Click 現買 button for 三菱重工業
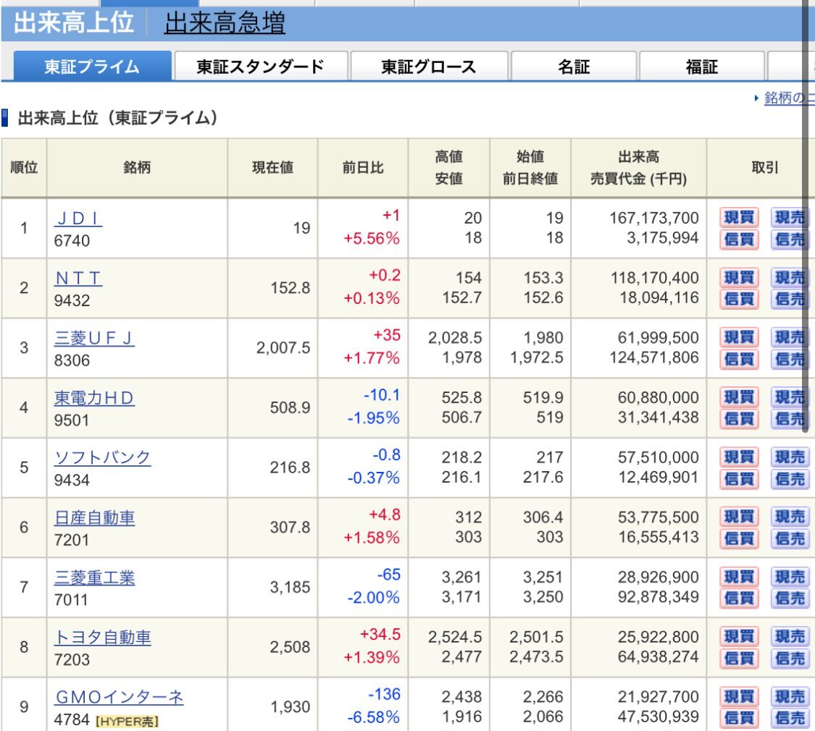This screenshot has width=815, height=731. [739, 577]
